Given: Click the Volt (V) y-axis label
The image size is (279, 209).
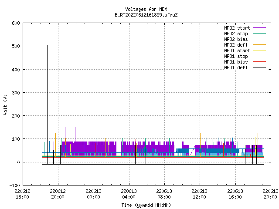Looking at the screenshot, I should [5, 104].
